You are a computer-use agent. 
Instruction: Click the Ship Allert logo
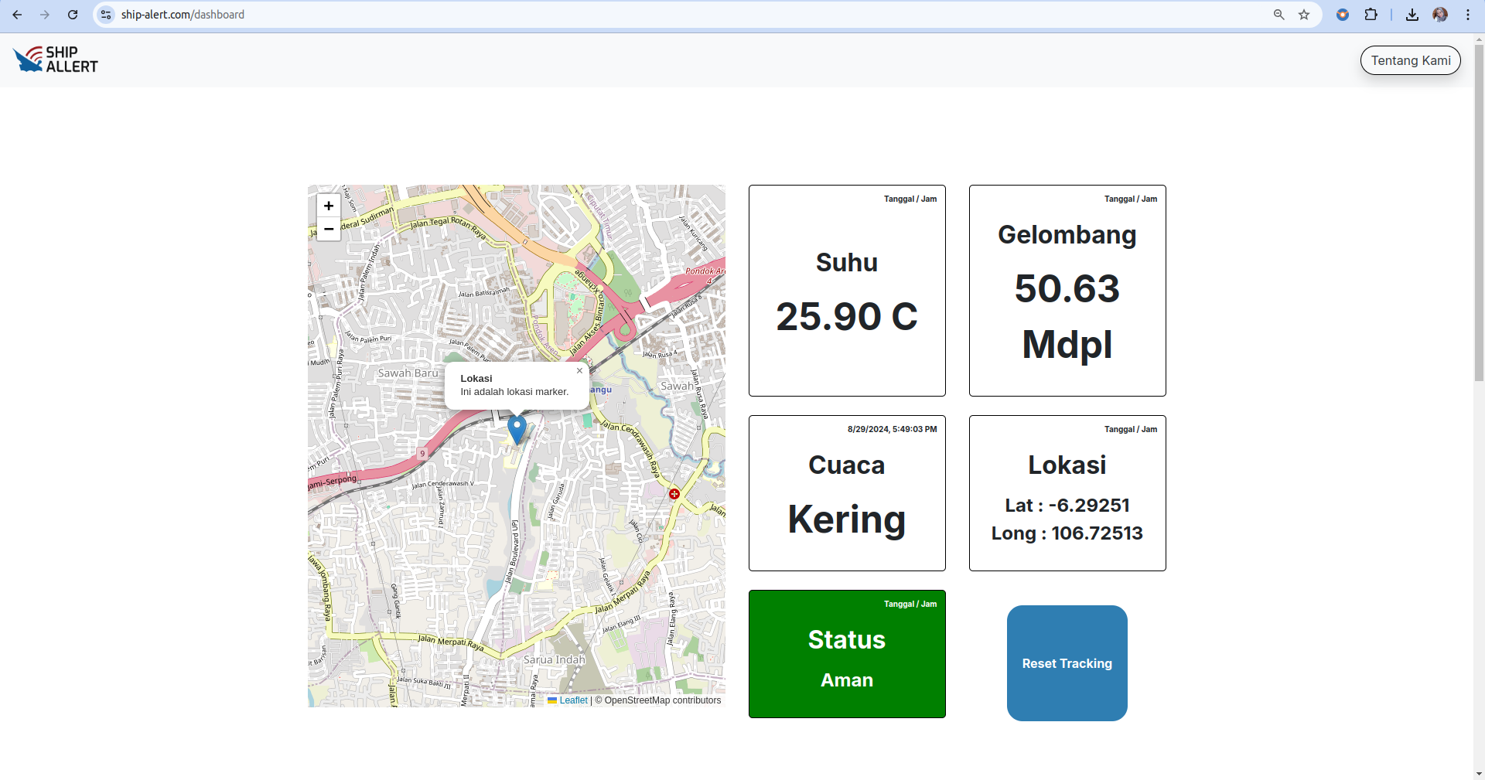click(x=56, y=60)
